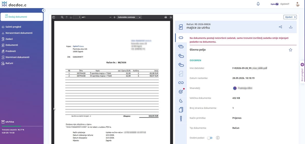
Task: Click the info icon next to Osobni podaci
Action: click(218, 138)
